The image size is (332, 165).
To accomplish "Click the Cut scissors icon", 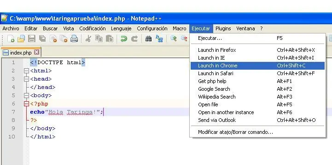I will pos(88,39).
